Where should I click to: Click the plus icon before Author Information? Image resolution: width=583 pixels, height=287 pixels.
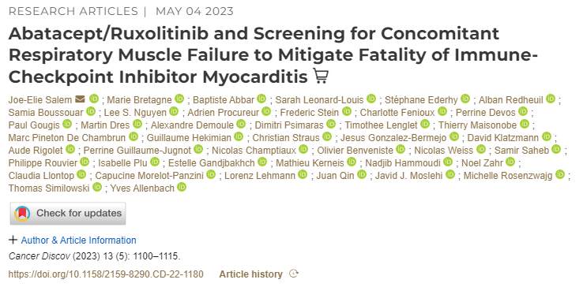pos(13,240)
